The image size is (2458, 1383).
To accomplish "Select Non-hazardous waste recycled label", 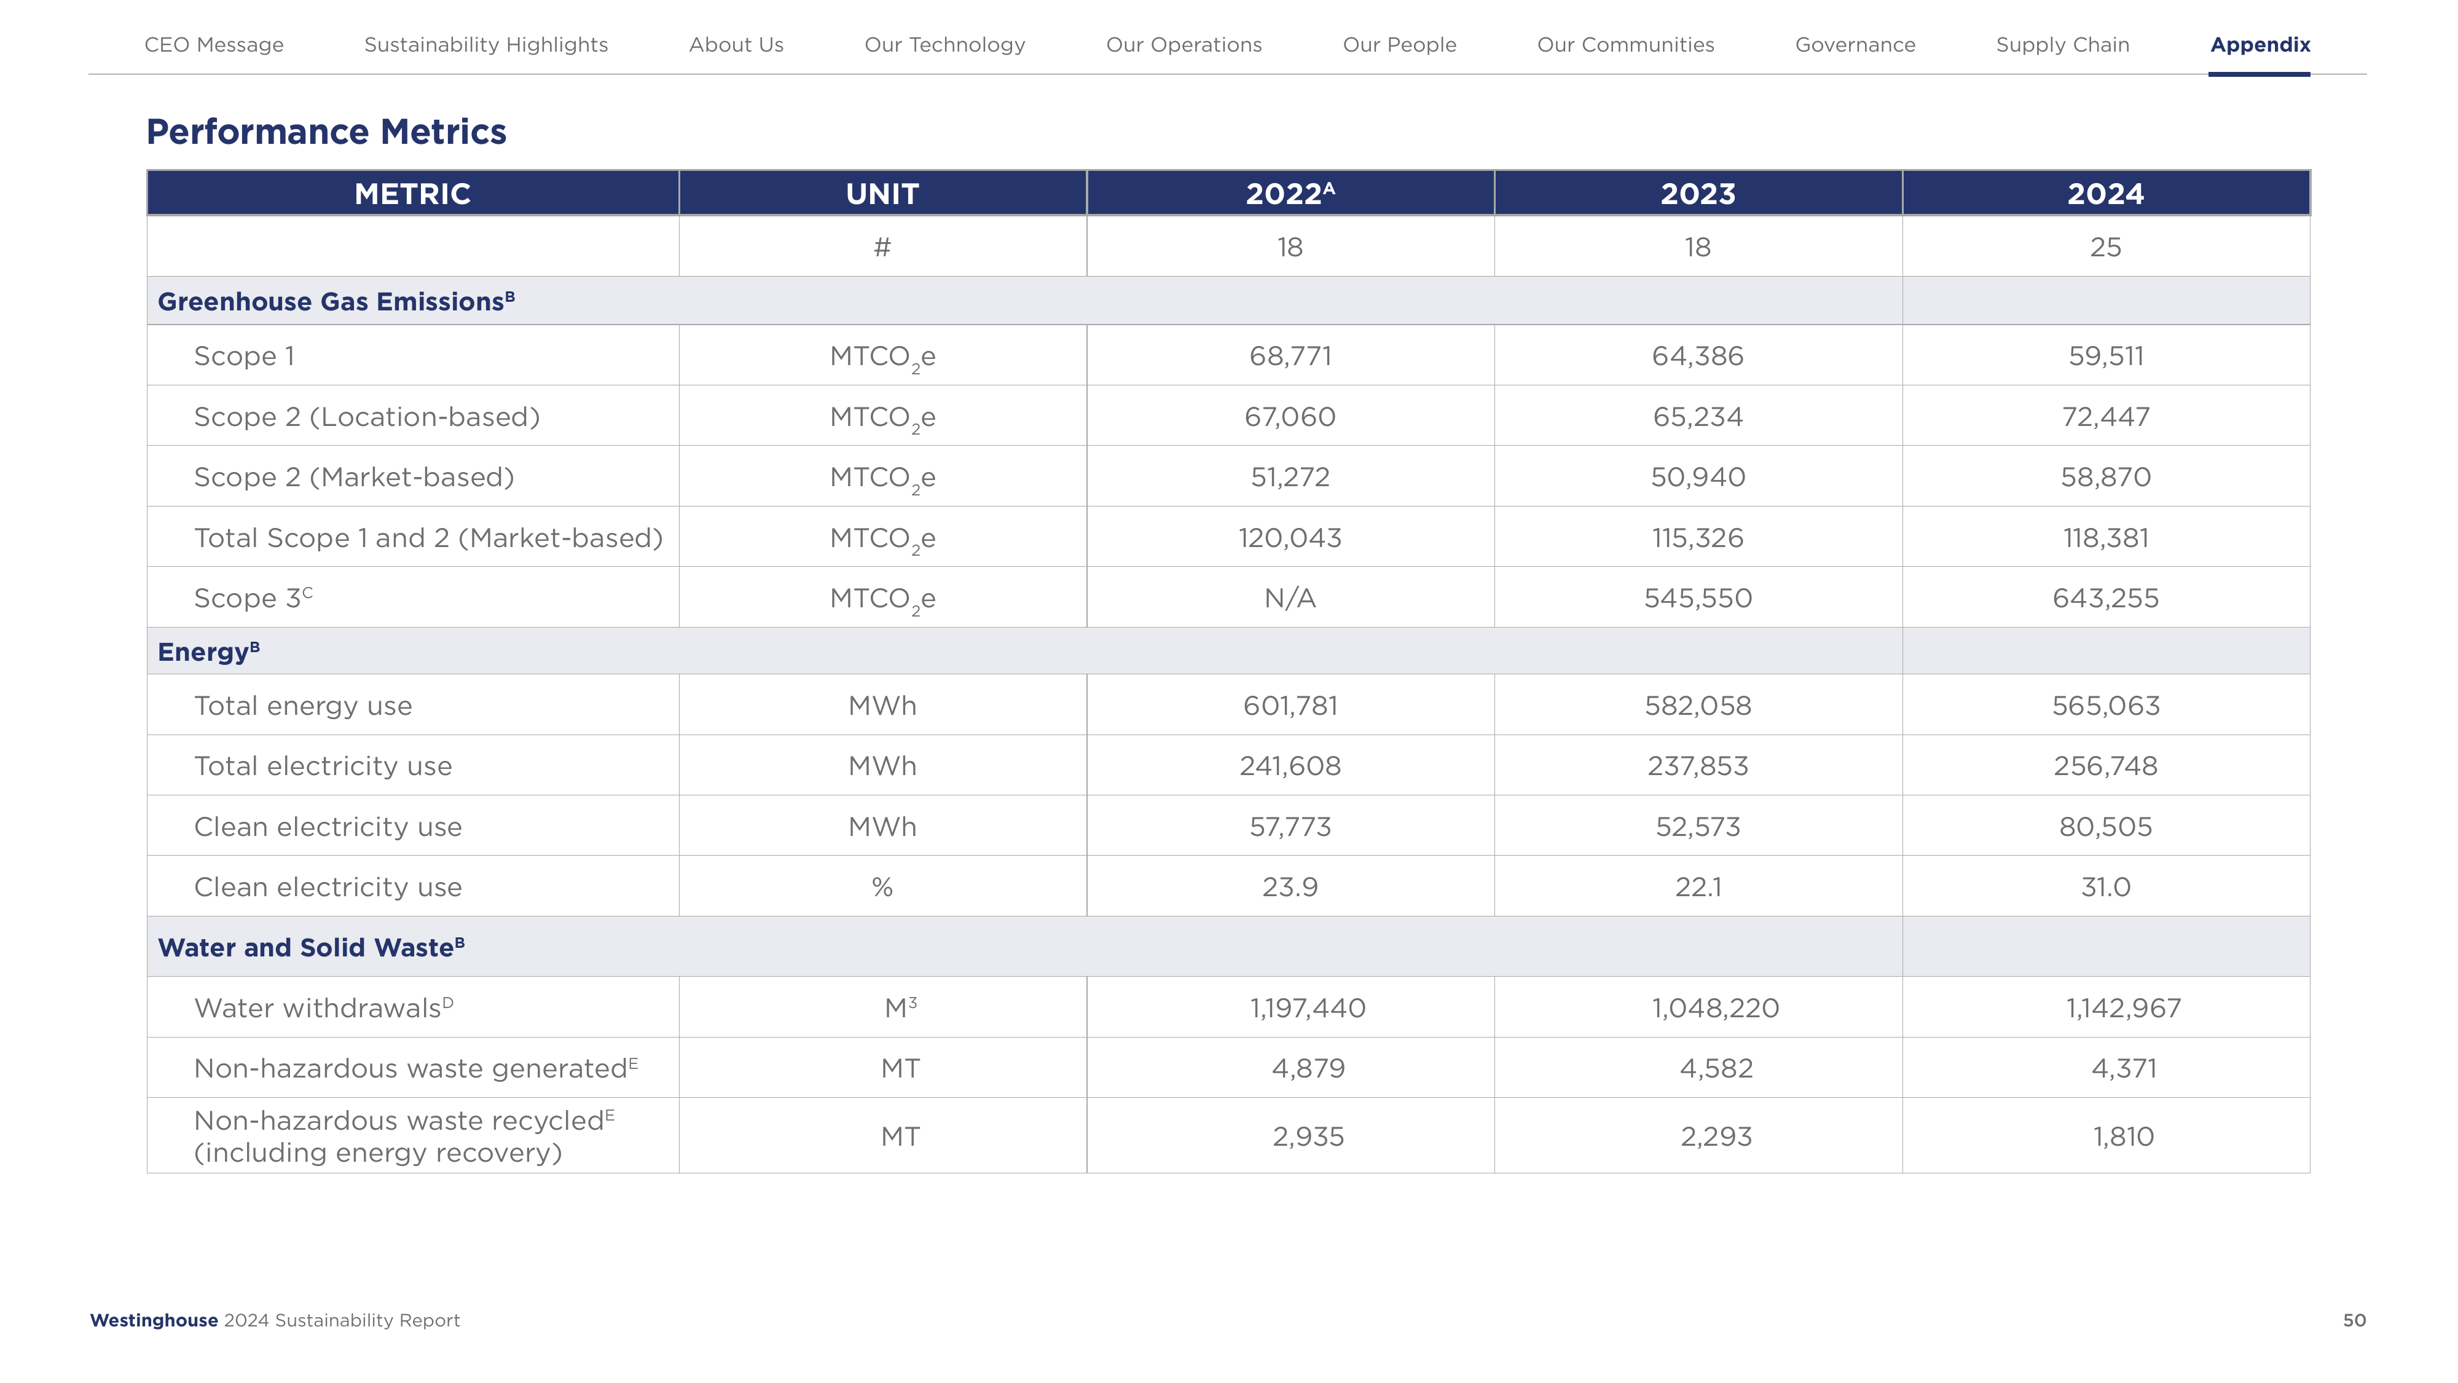I will coord(404,1136).
